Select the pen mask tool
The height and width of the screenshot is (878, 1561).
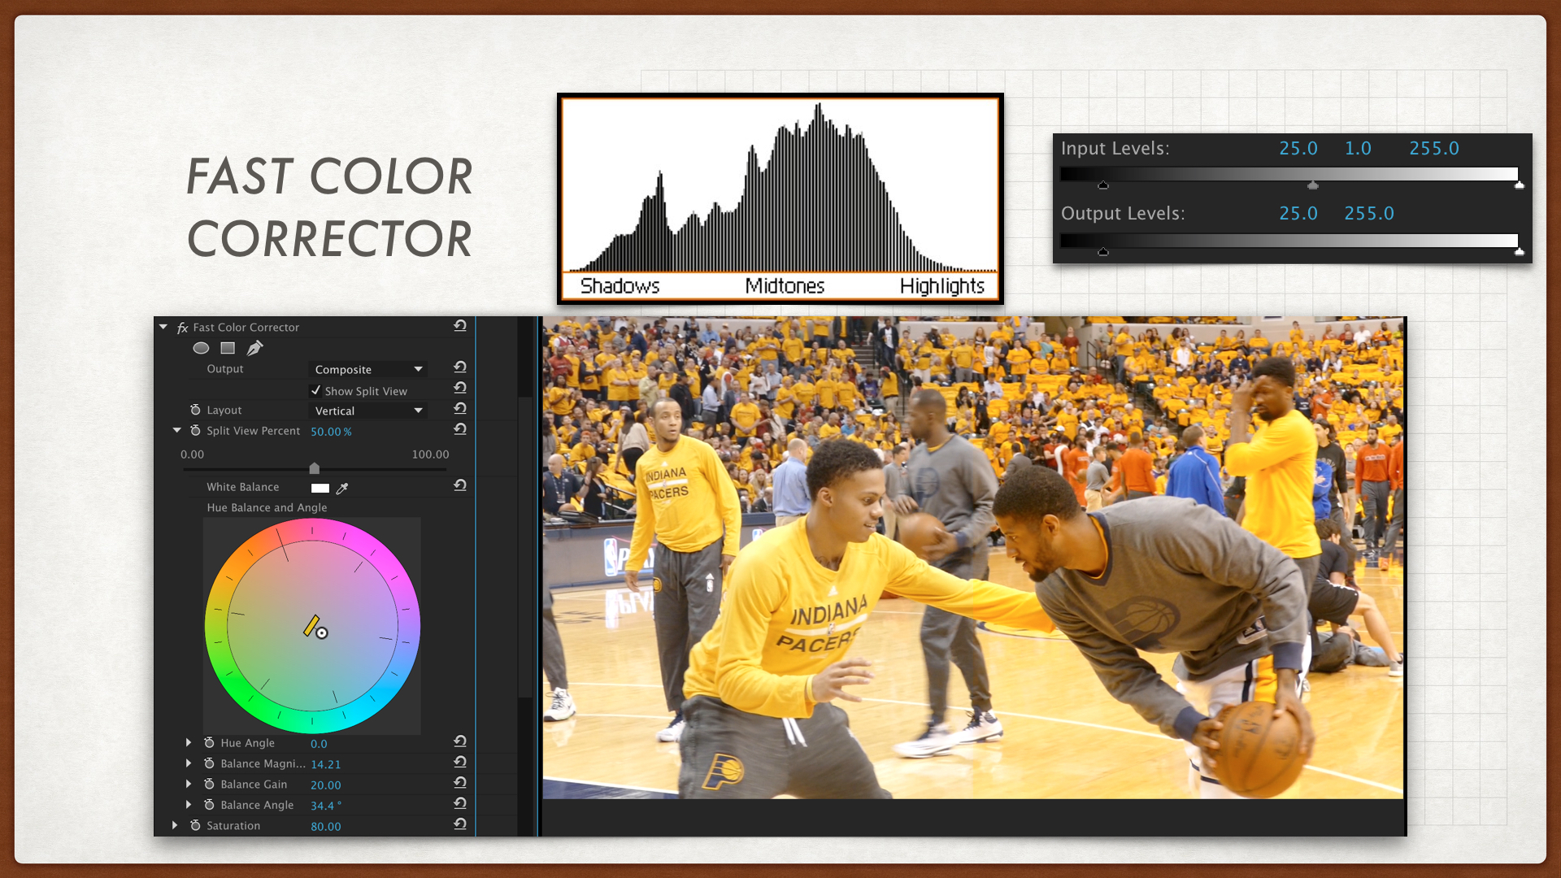pyautogui.click(x=254, y=348)
